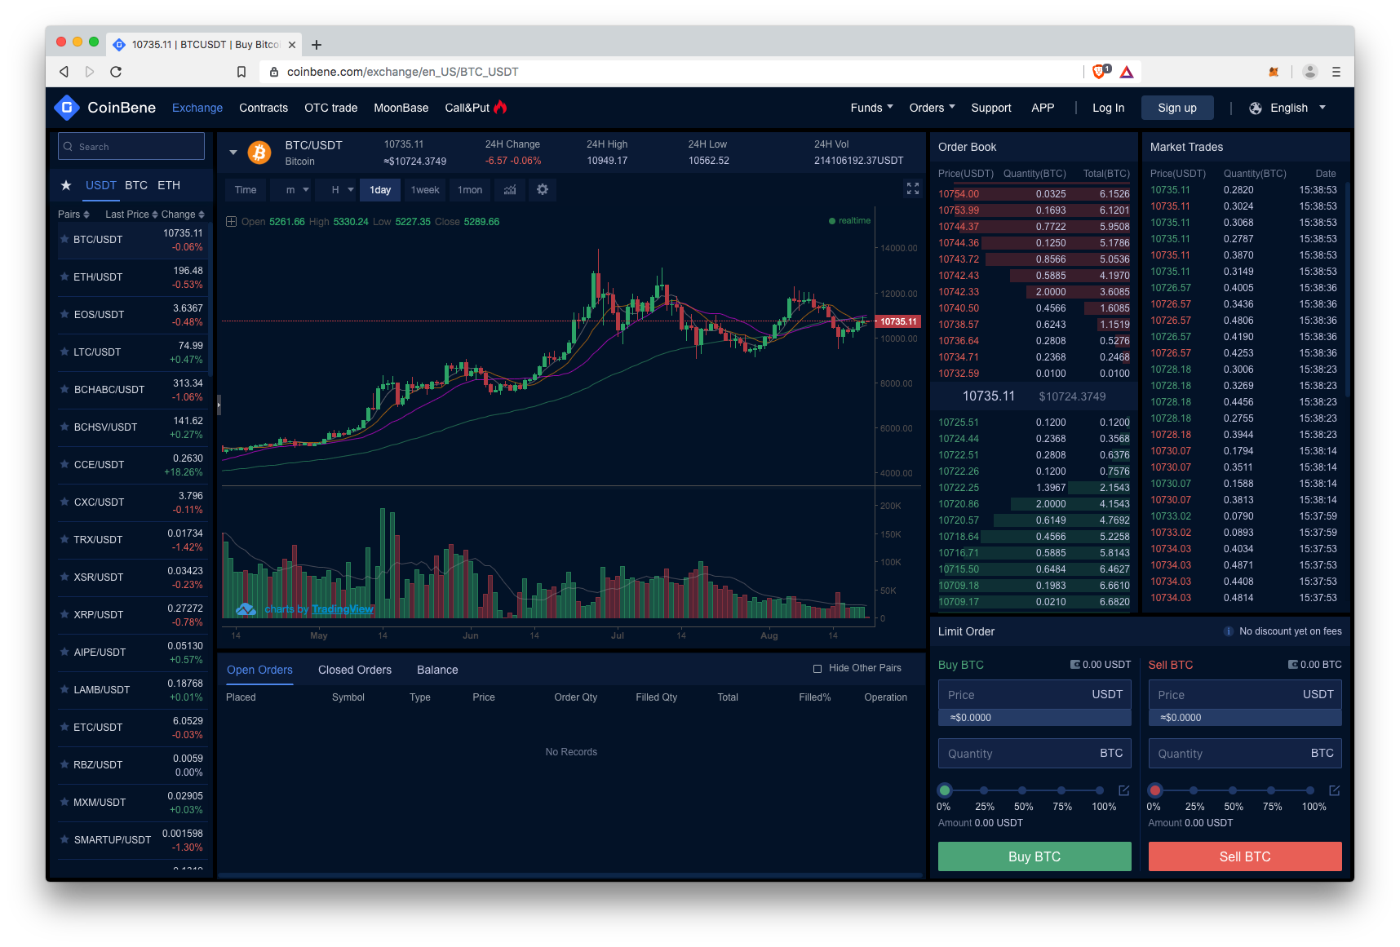Click the Brave shields icon

point(1100,72)
